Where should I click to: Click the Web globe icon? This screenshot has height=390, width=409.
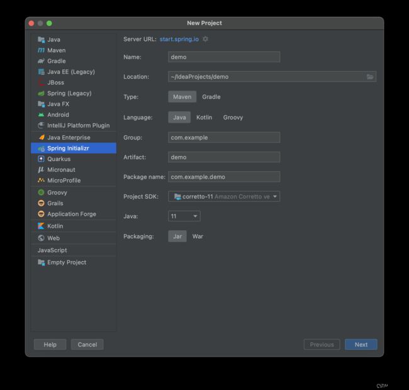[x=41, y=238]
